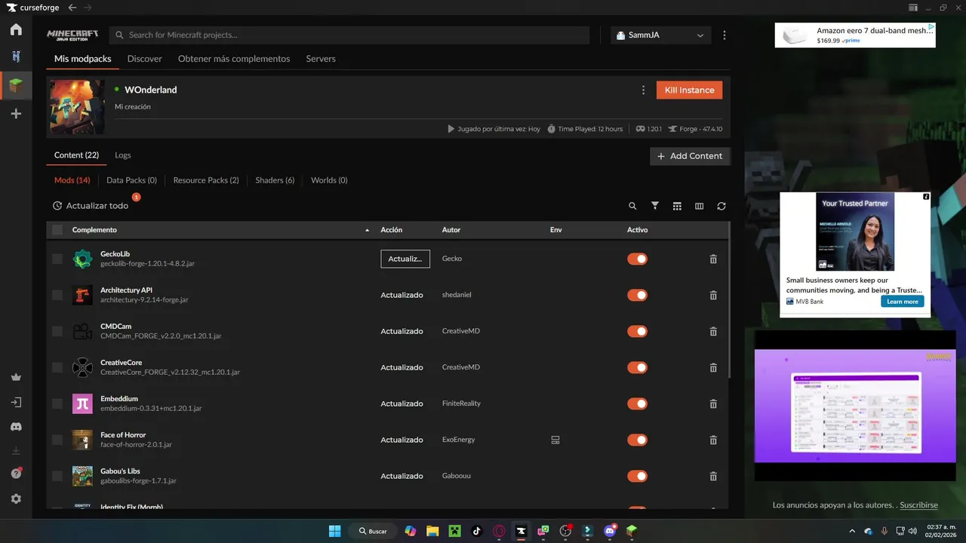This screenshot has width=966, height=543.
Task: Delete CMDCam with trash icon
Action: coord(713,331)
